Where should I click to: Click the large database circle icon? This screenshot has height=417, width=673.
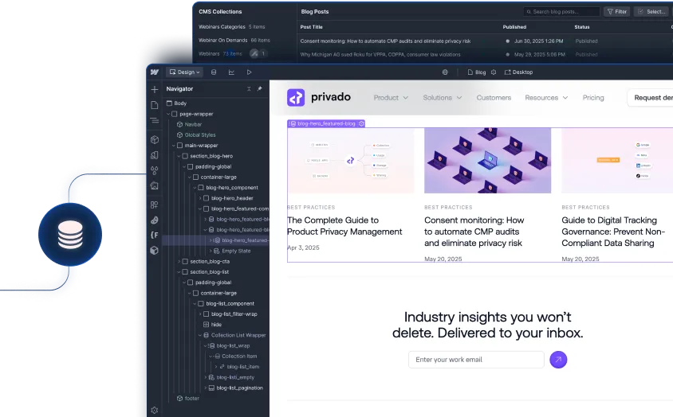70,235
